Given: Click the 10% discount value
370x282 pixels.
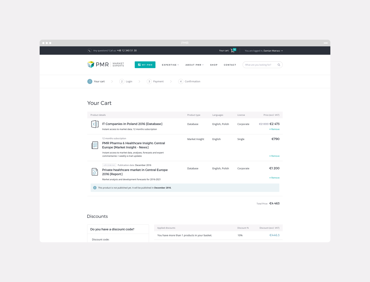Looking at the screenshot, I should [240, 235].
